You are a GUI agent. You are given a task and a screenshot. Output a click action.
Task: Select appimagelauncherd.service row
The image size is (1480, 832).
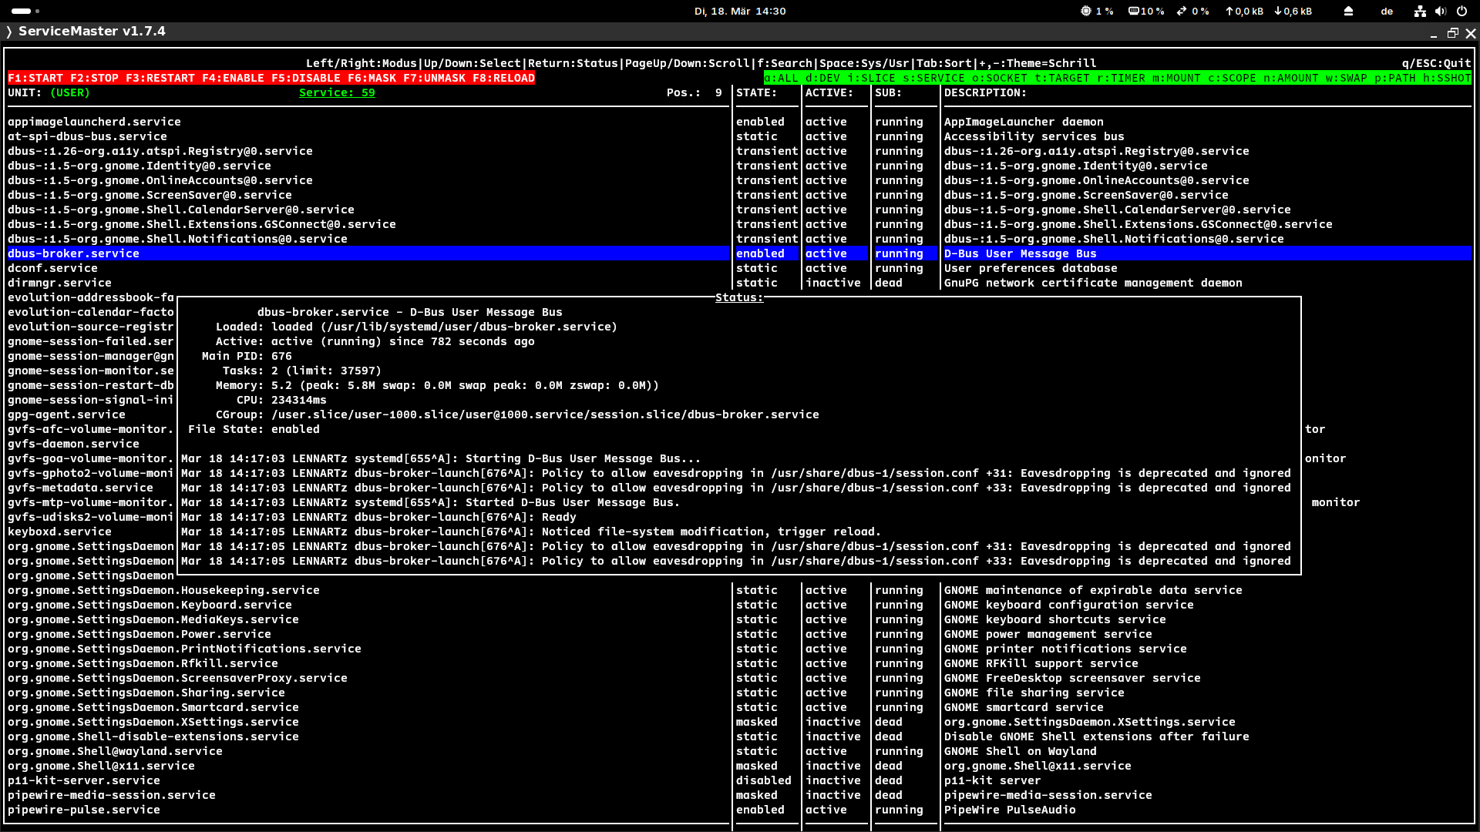point(740,122)
